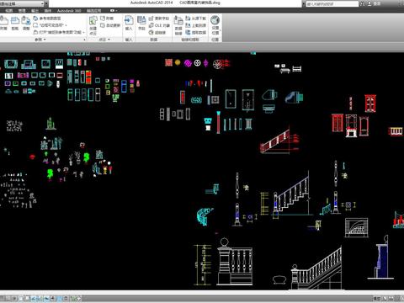The width and height of the screenshot is (404, 303).
Task: Click the OLE Object (OLE 对象) tool
Action: tap(159, 25)
